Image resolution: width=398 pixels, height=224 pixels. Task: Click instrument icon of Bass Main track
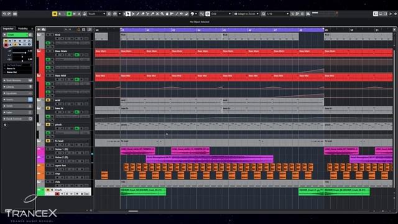39,51
